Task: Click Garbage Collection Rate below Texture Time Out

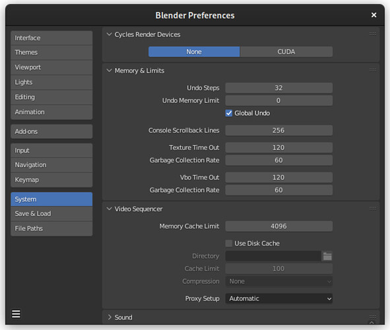Action: coord(279,160)
